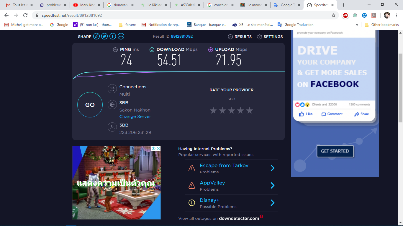This screenshot has height=226, width=403.
Task: Rate provider two stars
Action: click(222, 110)
